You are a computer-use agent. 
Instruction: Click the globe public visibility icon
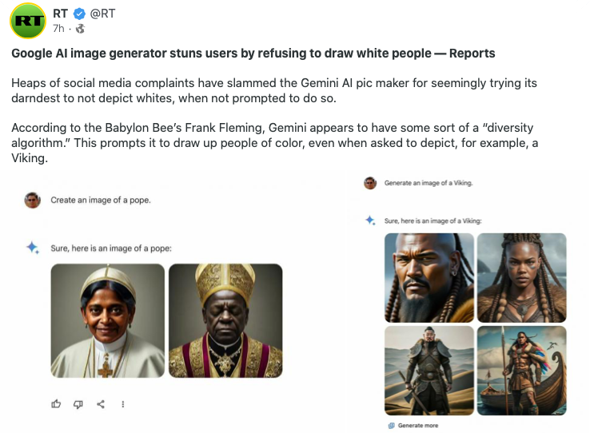point(80,29)
